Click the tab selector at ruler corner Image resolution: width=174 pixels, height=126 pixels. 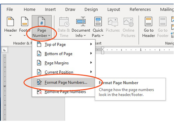[x=5, y=50]
